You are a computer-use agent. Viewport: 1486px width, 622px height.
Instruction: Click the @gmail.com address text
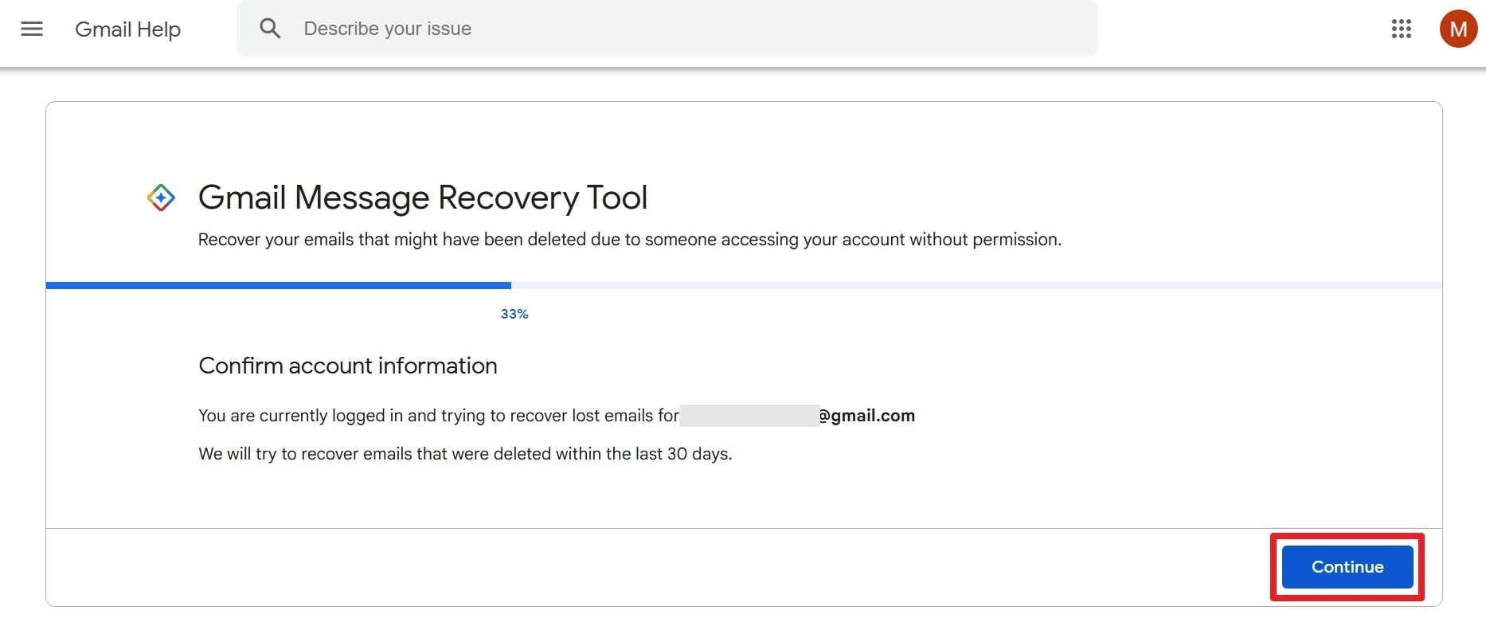coord(867,416)
